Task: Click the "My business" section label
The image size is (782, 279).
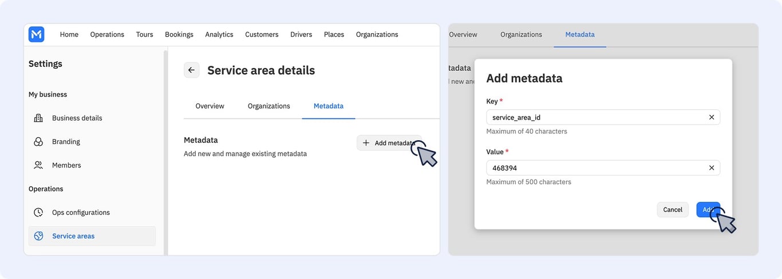Action: click(48, 94)
